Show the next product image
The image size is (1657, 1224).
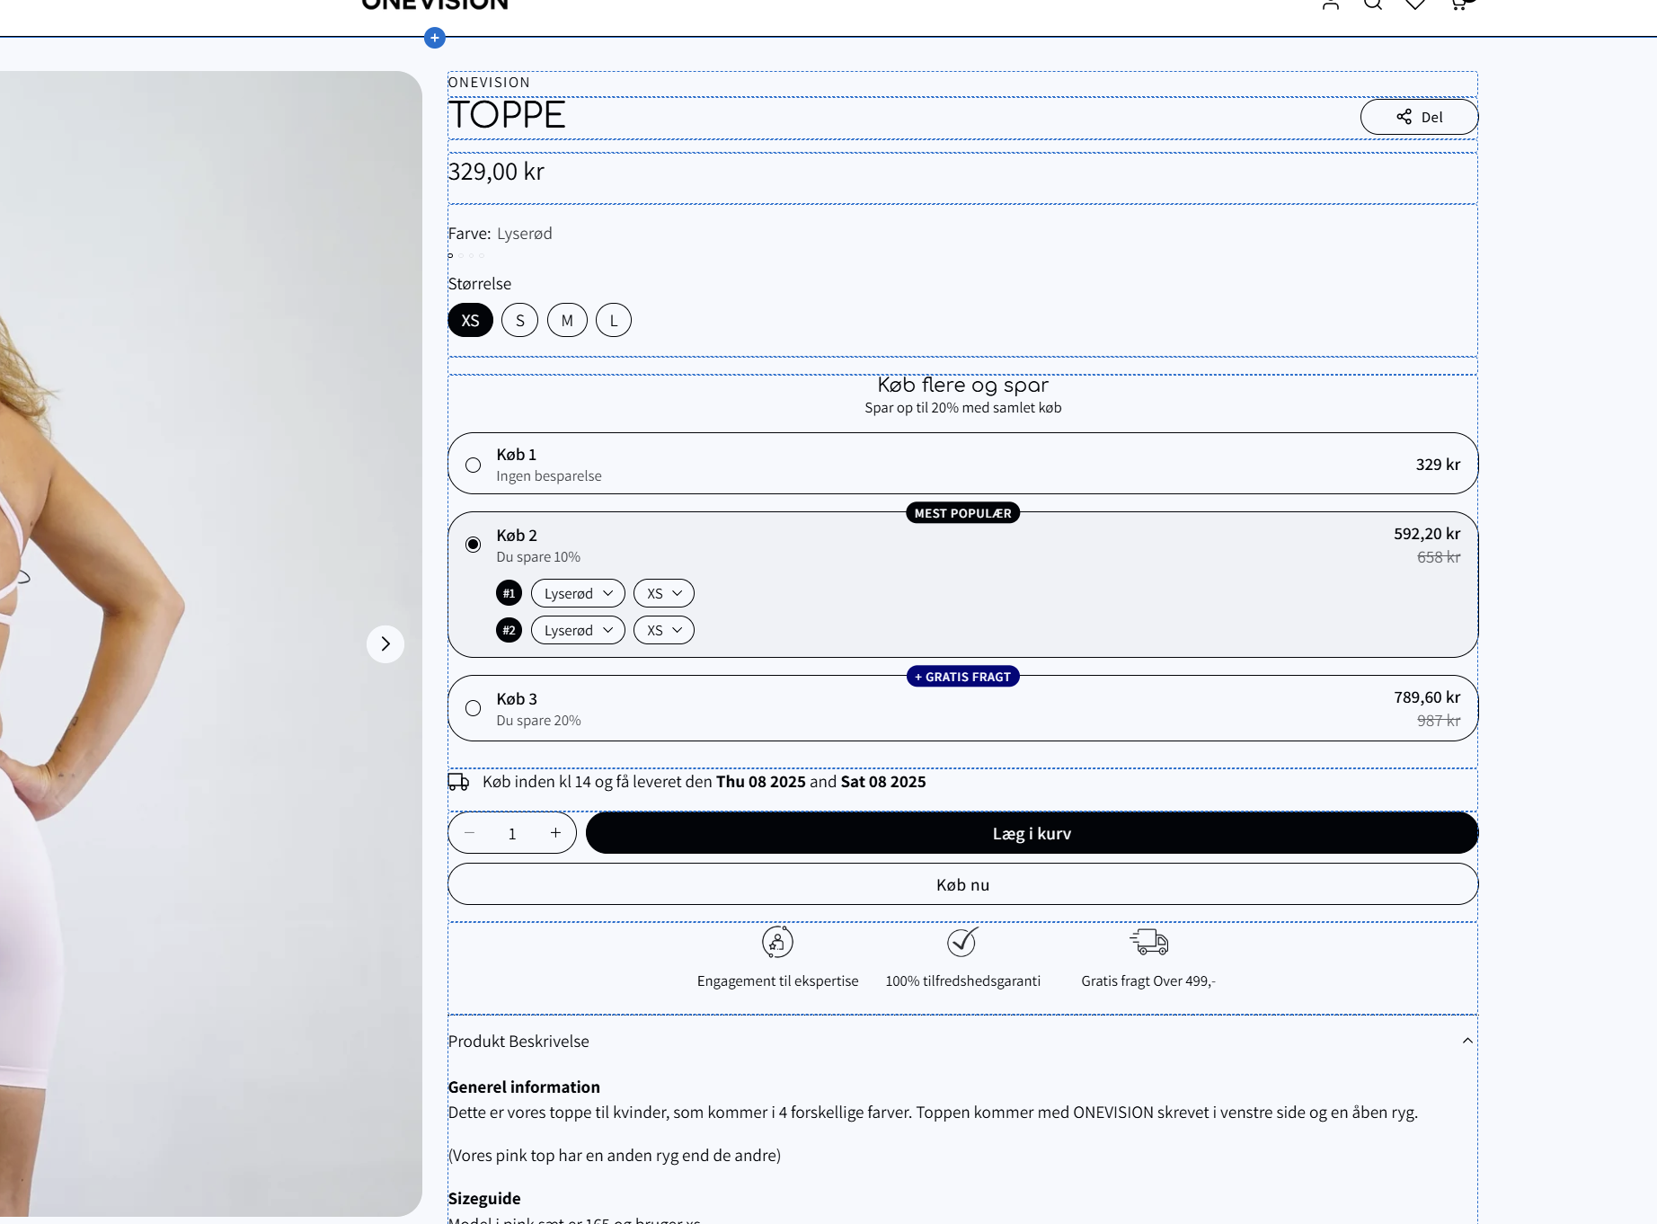(x=385, y=644)
